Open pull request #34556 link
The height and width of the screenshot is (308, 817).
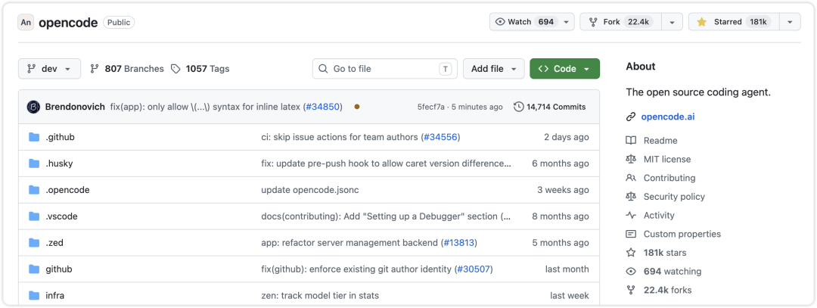[441, 137]
